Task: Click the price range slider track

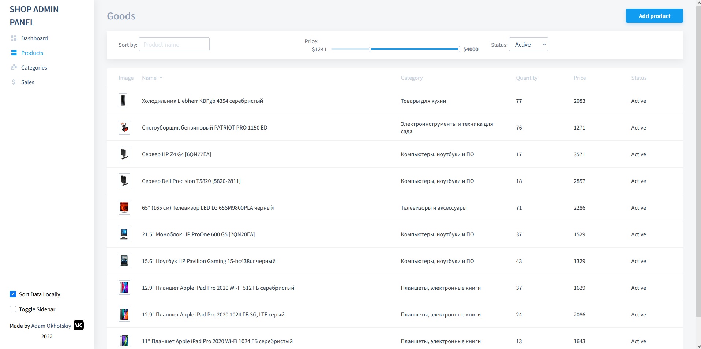Action: [396, 49]
